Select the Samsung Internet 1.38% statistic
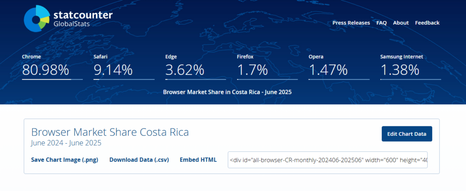This screenshot has width=466, height=191. pos(410,67)
